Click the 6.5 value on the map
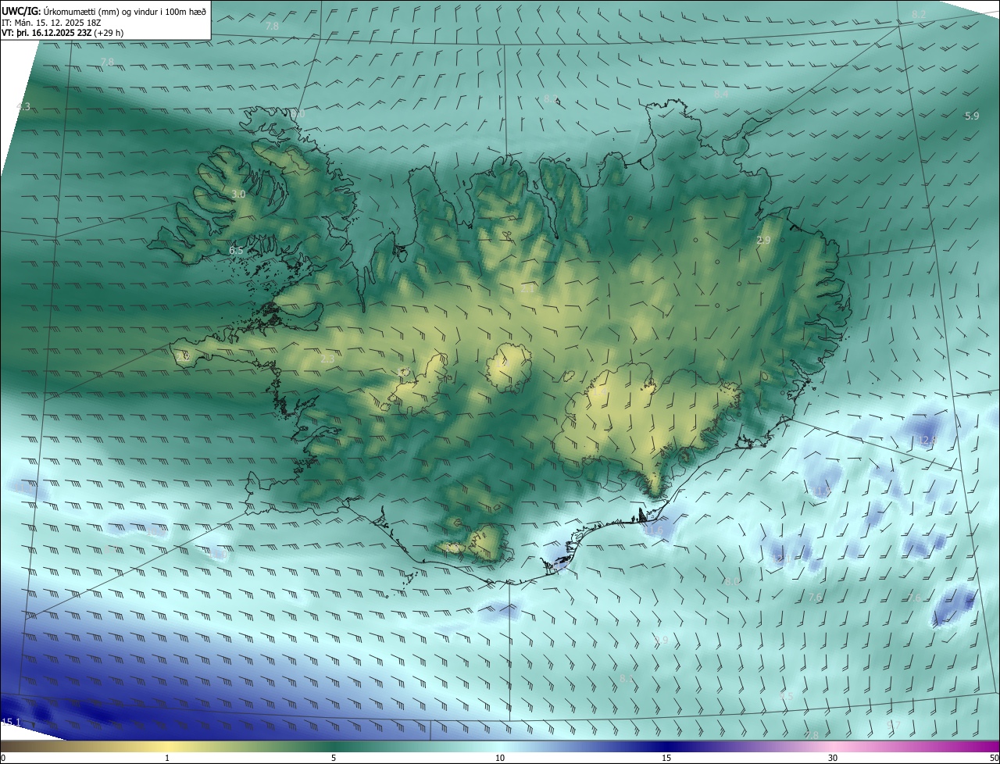 [236, 251]
